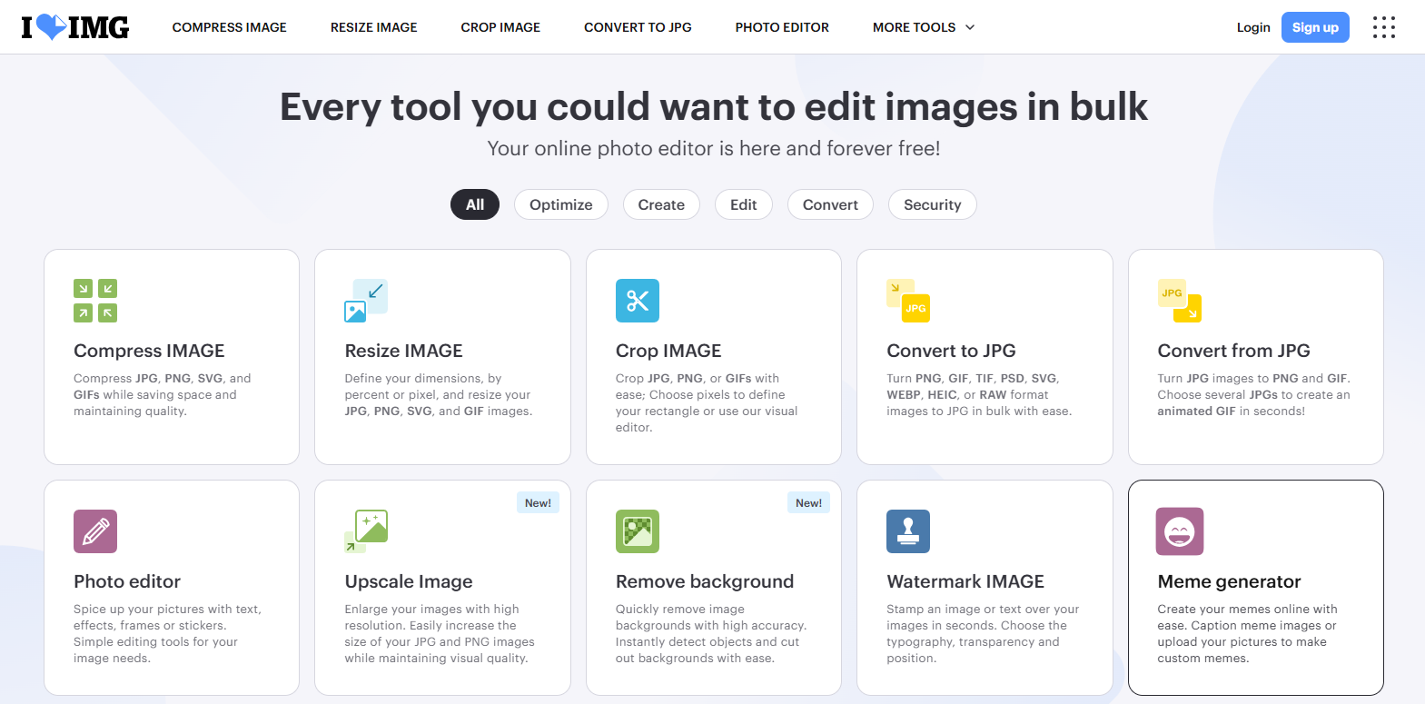This screenshot has width=1425, height=704.
Task: Select the All filter tab
Action: 475,204
